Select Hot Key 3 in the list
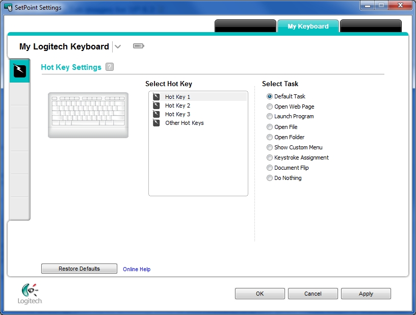The width and height of the screenshot is (416, 315). coord(198,114)
